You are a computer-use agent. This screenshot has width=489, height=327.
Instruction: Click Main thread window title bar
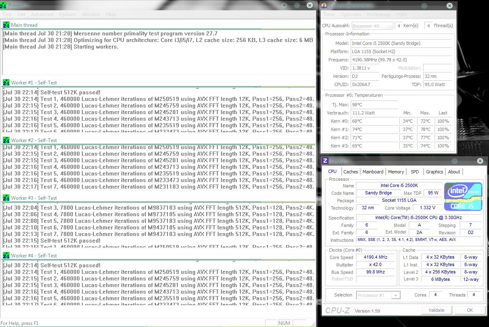point(159,25)
